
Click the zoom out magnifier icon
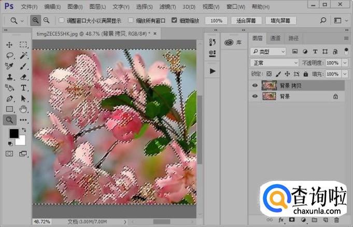(x=47, y=21)
